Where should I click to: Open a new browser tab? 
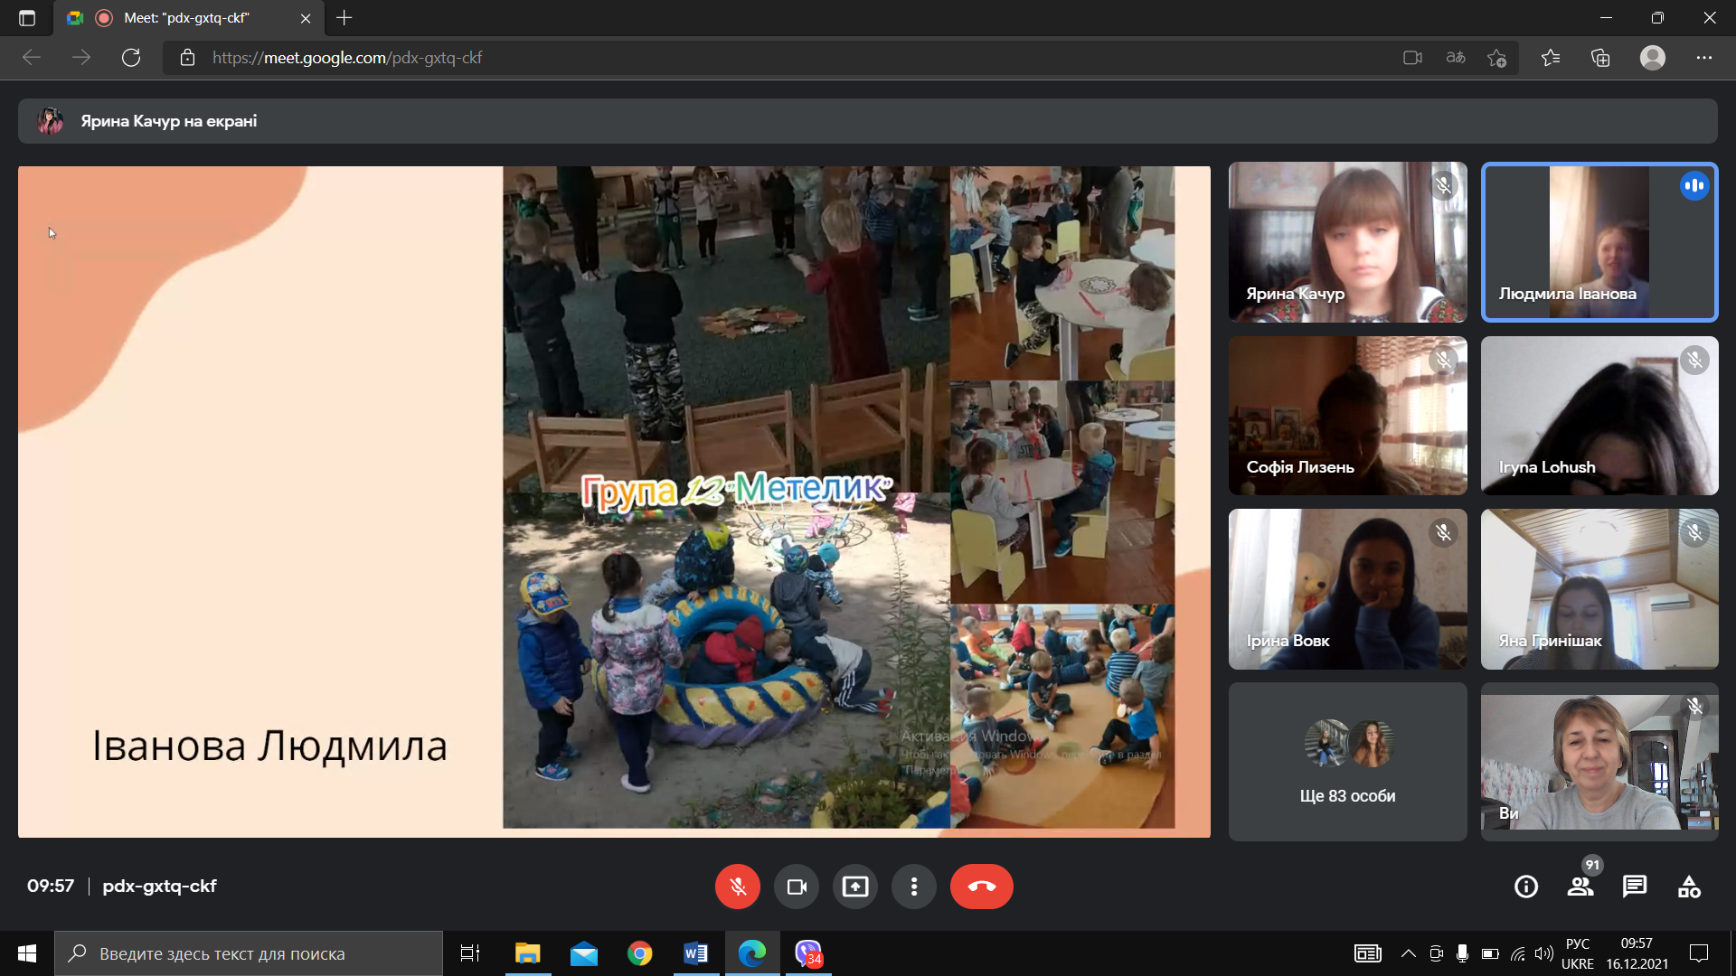344,18
